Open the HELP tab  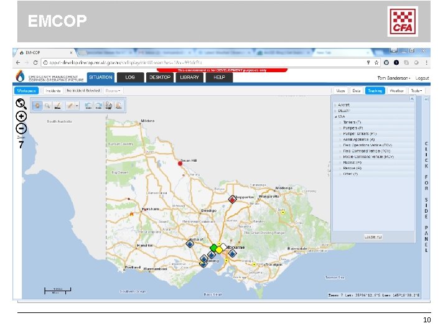coord(219,77)
